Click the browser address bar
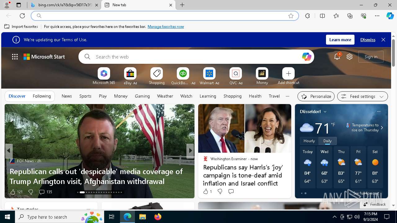397x223 pixels. [x=164, y=16]
